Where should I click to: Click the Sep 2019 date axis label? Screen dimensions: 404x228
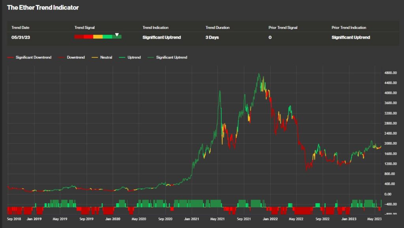tap(86, 219)
